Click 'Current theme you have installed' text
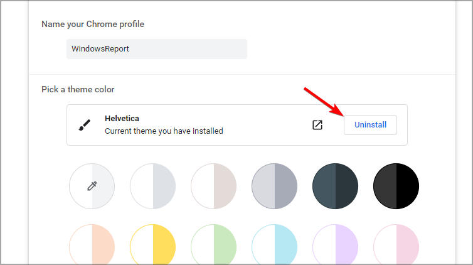473x265 pixels. pyautogui.click(x=164, y=131)
